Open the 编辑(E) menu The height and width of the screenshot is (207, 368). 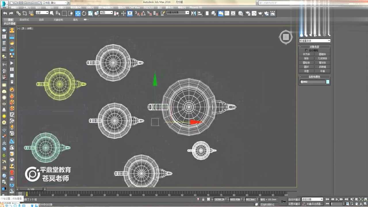coord(15,7)
